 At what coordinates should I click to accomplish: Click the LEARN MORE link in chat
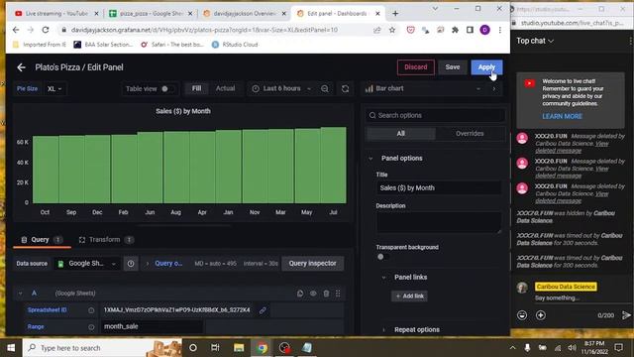562,117
